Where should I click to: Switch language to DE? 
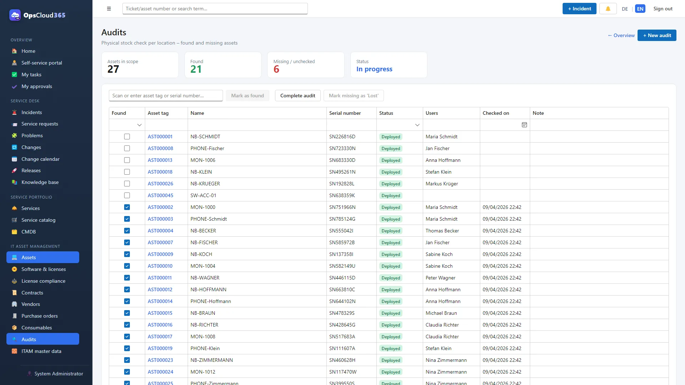click(625, 9)
